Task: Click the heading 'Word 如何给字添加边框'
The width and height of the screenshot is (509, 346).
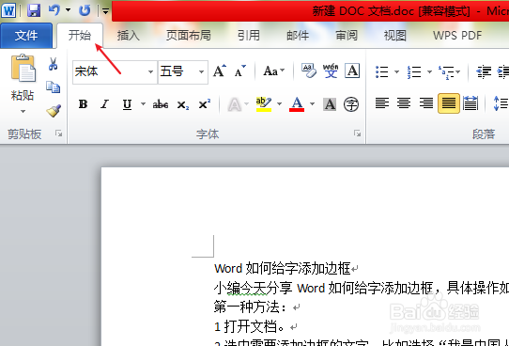Action: coord(283,269)
